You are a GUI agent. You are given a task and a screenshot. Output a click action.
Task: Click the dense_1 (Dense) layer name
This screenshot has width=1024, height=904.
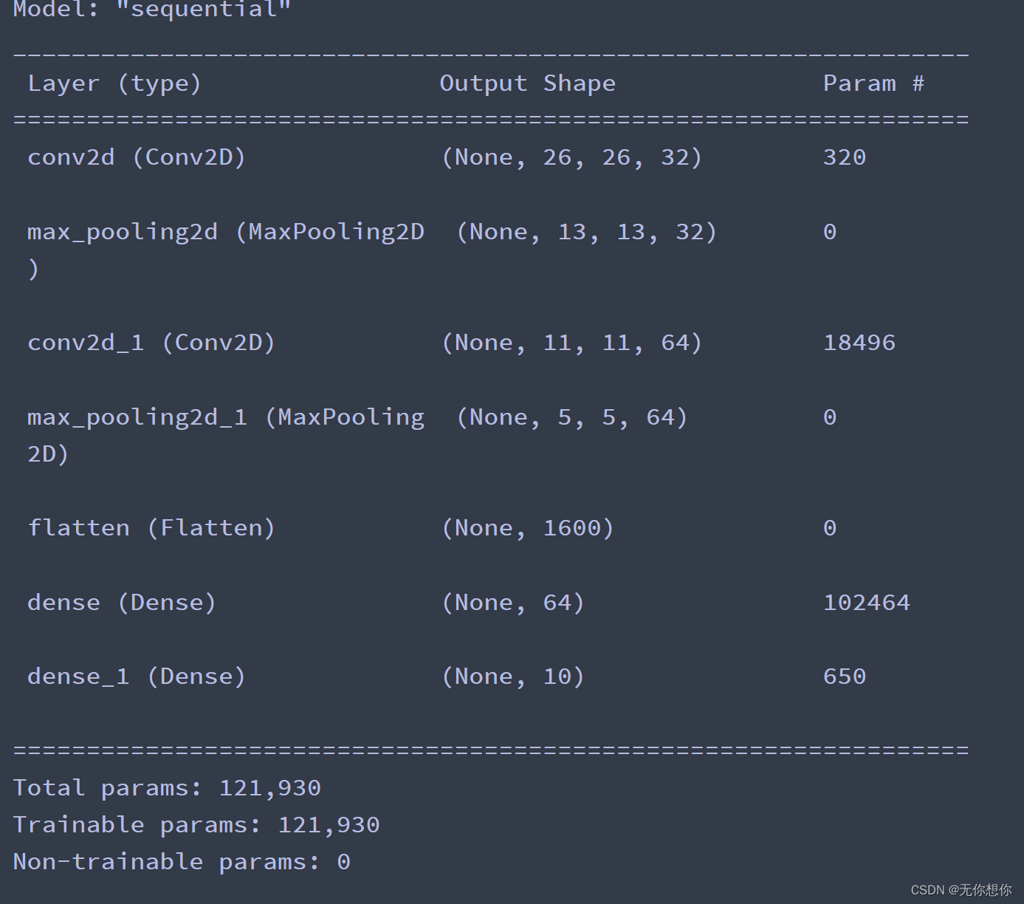137,677
